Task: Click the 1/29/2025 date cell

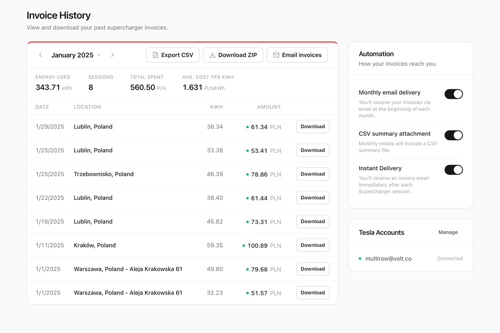Action: (50, 127)
